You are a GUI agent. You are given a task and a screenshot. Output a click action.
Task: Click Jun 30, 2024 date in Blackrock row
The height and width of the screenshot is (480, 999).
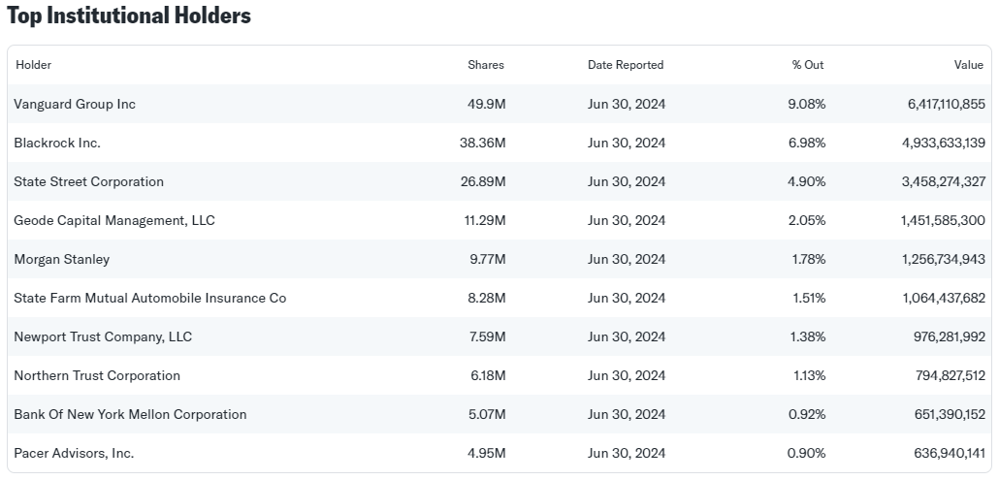pos(627,143)
